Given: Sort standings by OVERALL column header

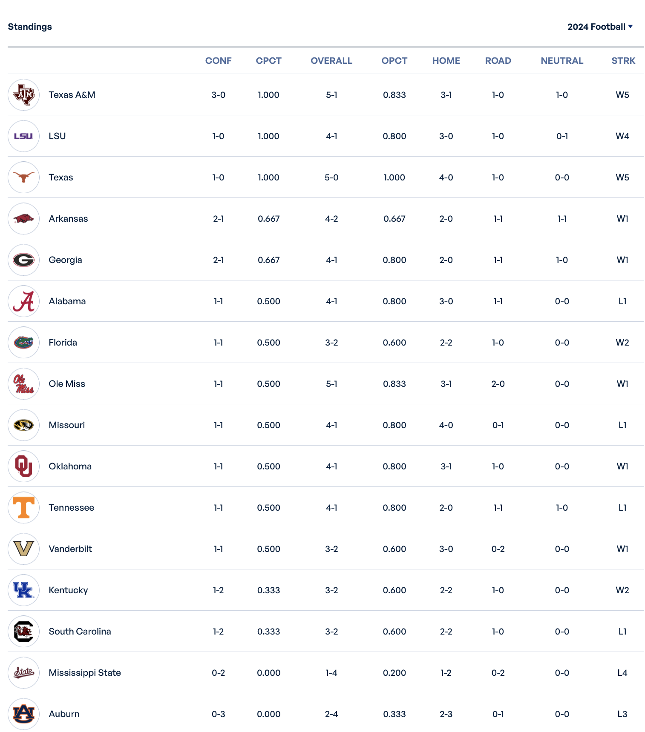Looking at the screenshot, I should (331, 61).
